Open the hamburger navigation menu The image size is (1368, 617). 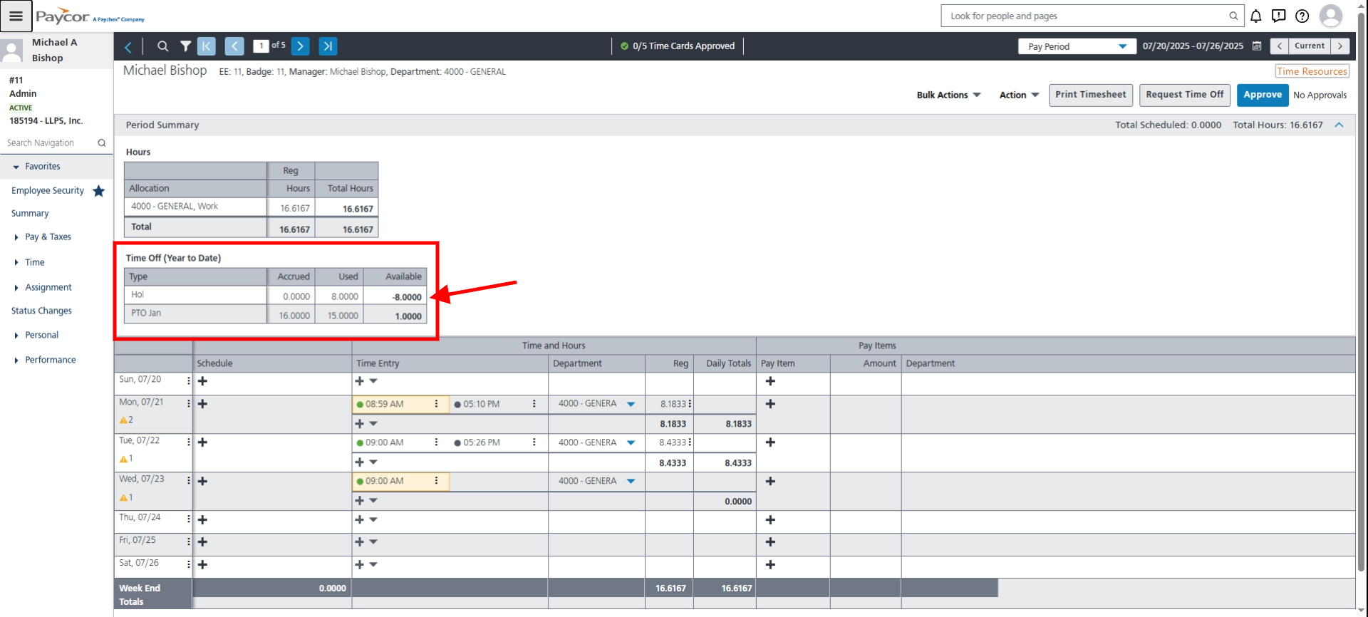16,16
